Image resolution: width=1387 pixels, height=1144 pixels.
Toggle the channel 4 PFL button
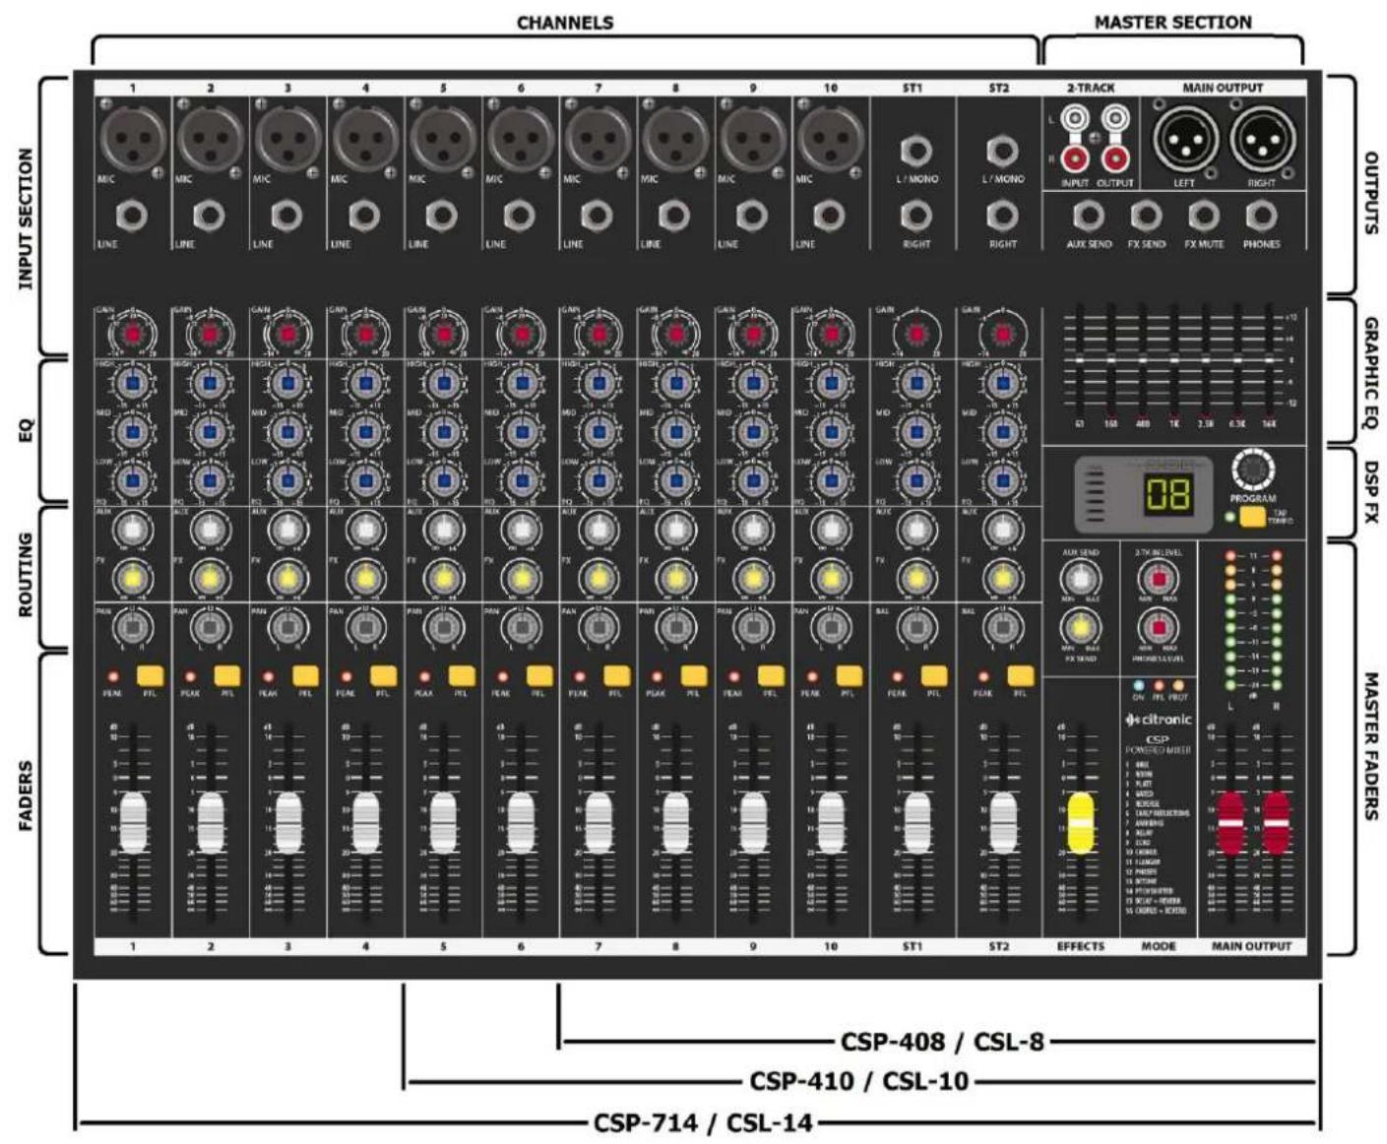coord(383,675)
